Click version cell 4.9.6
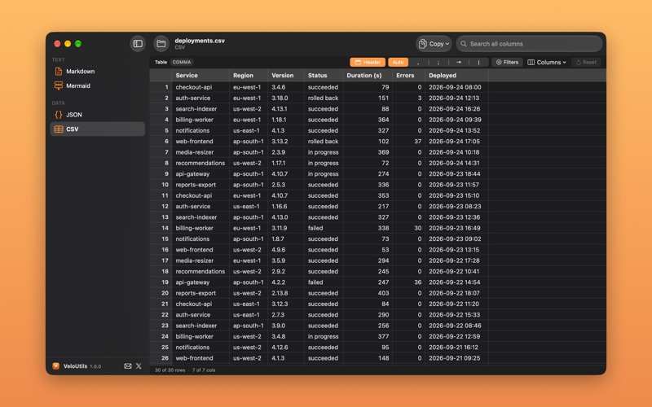Screen dimensions: 652x407 coord(286,250)
